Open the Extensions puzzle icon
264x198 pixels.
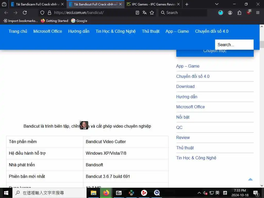[239, 13]
